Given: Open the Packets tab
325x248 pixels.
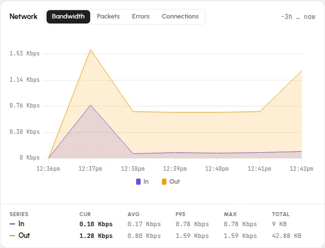Looking at the screenshot, I should point(108,17).
